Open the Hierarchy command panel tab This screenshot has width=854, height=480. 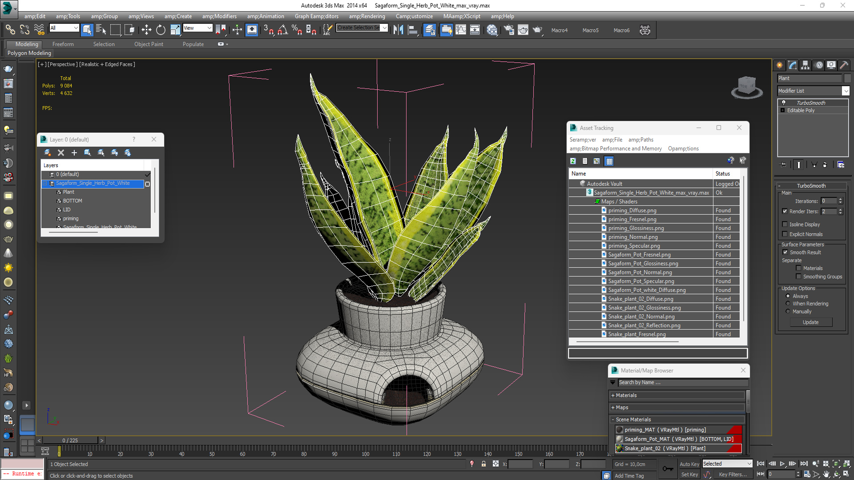click(806, 65)
